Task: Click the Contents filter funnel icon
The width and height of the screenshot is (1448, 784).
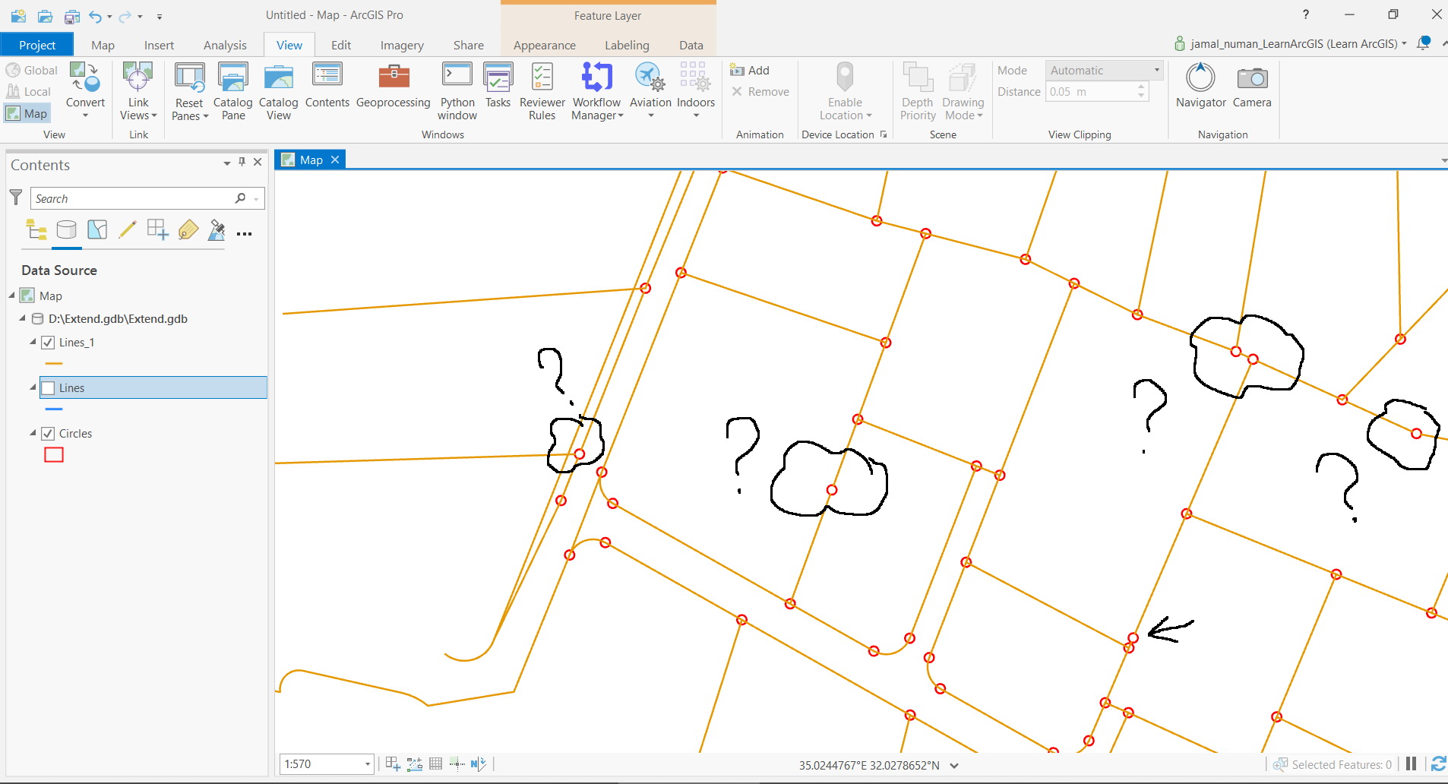Action: (x=15, y=198)
